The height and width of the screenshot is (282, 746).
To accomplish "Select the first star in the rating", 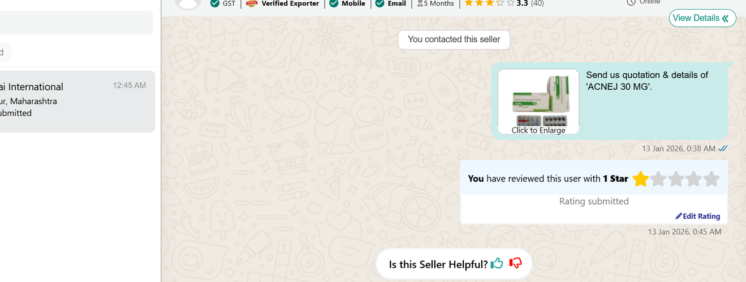I will click(641, 179).
